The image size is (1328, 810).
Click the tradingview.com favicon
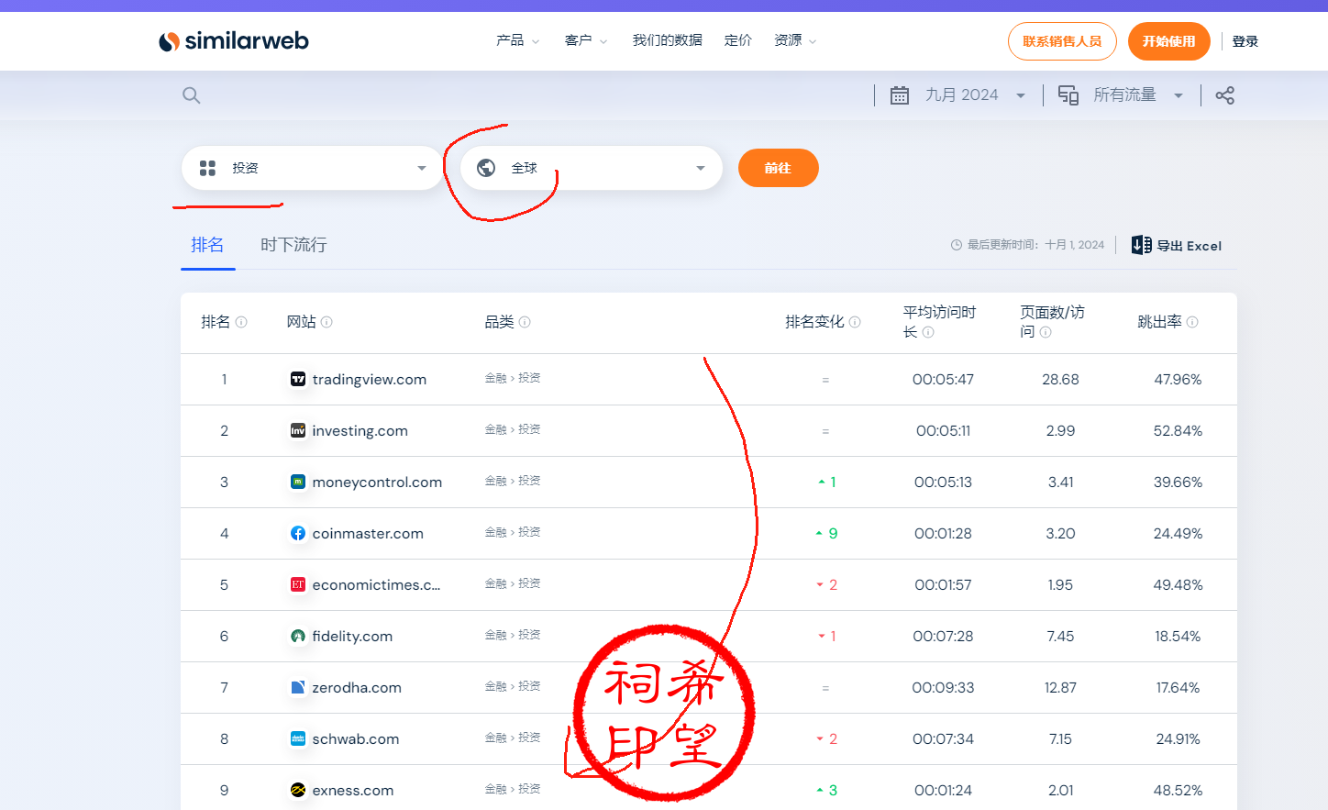[x=298, y=379]
